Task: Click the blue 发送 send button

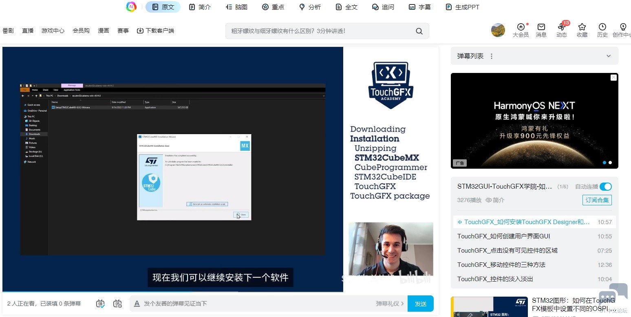Action: pyautogui.click(x=421, y=304)
